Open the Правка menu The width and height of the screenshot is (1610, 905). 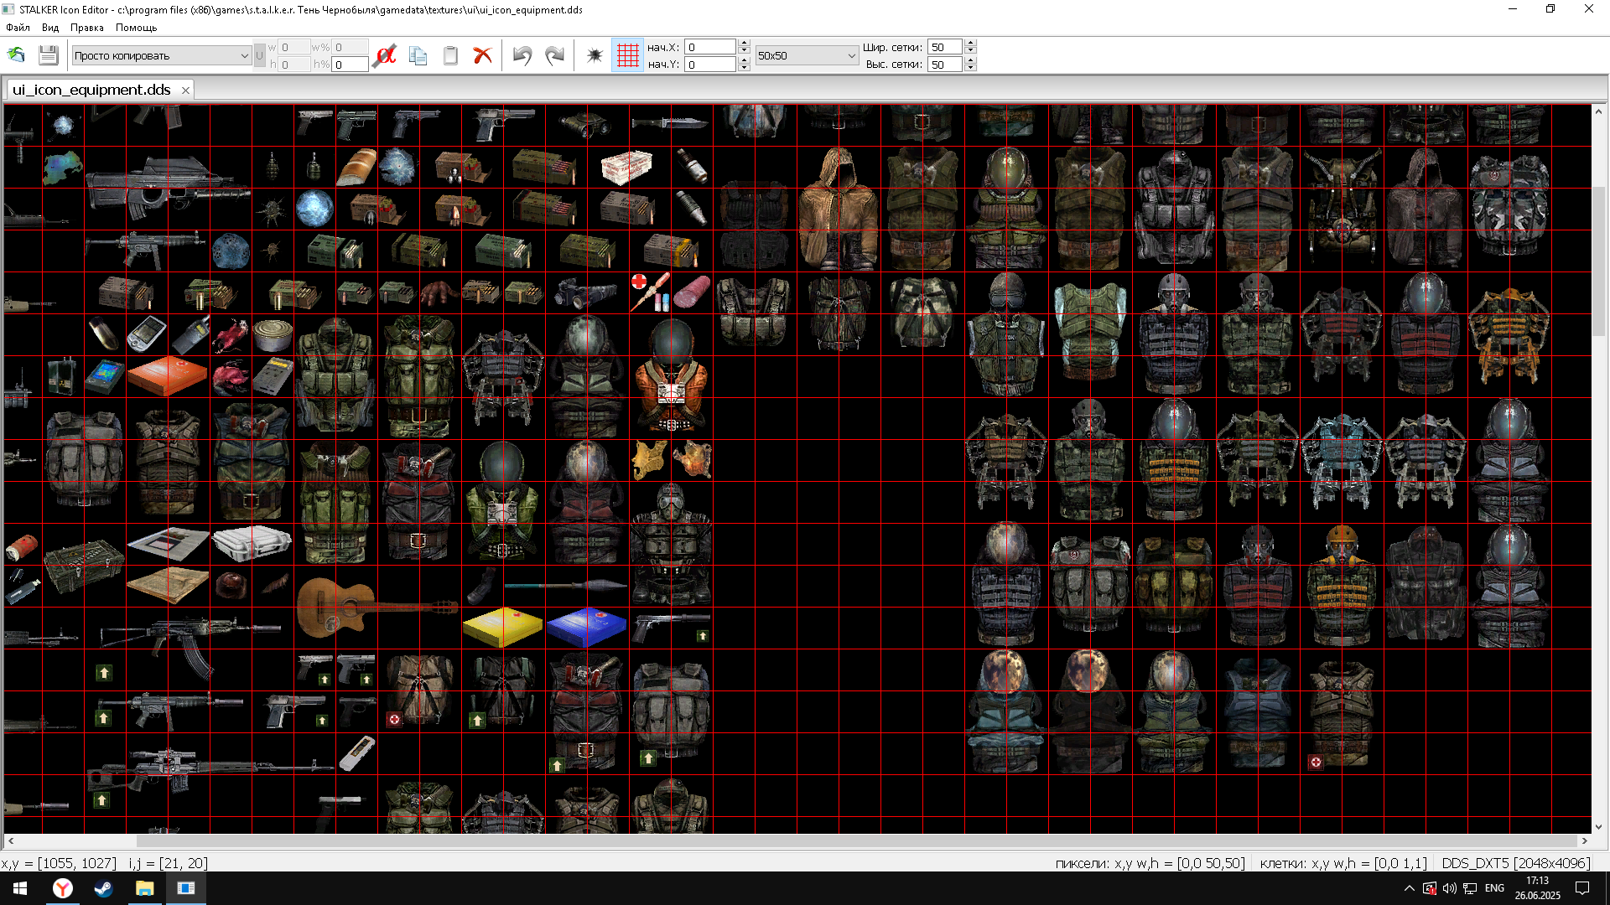[87, 28]
